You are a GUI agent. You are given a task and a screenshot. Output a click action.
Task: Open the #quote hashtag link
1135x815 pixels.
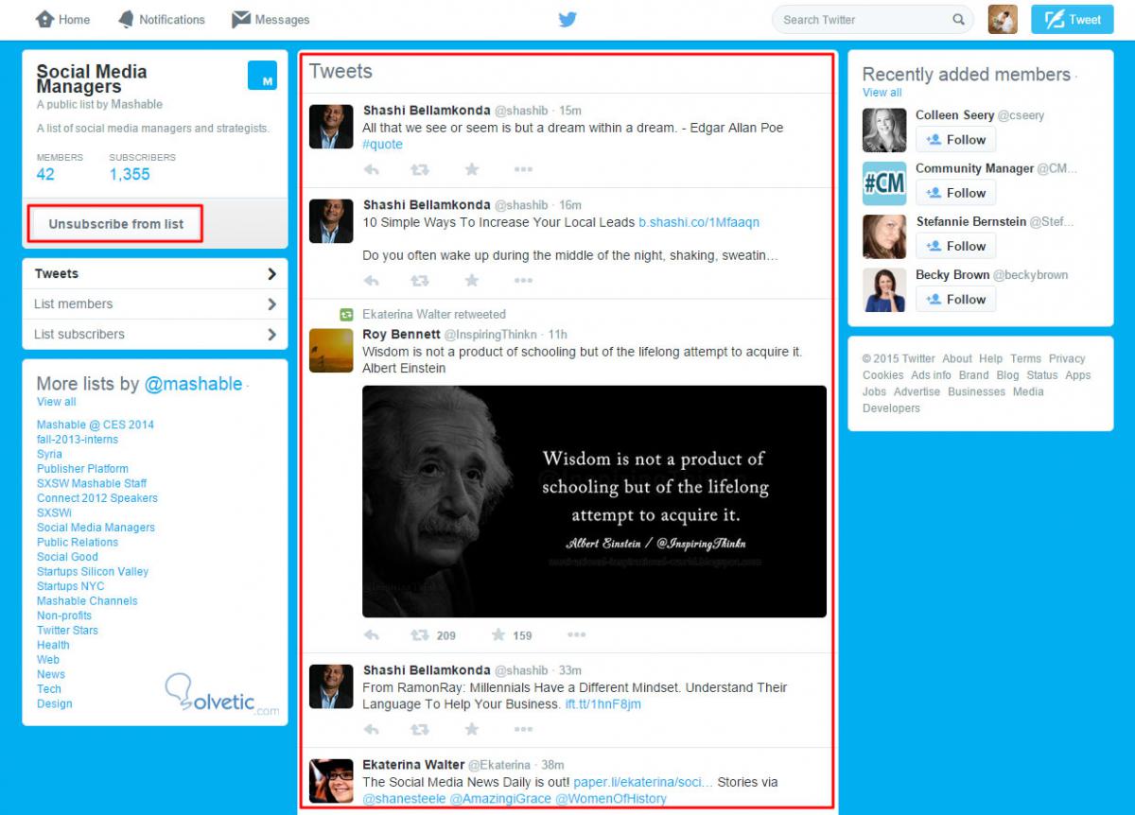382,145
